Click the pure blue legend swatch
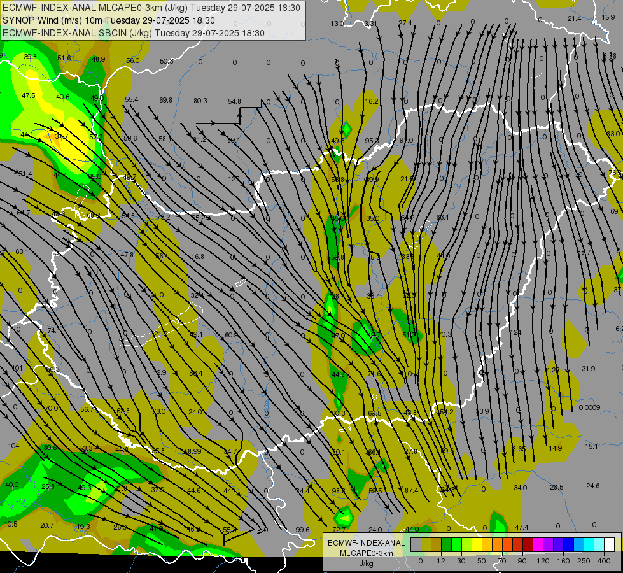The width and height of the screenshot is (623, 573). (569, 544)
